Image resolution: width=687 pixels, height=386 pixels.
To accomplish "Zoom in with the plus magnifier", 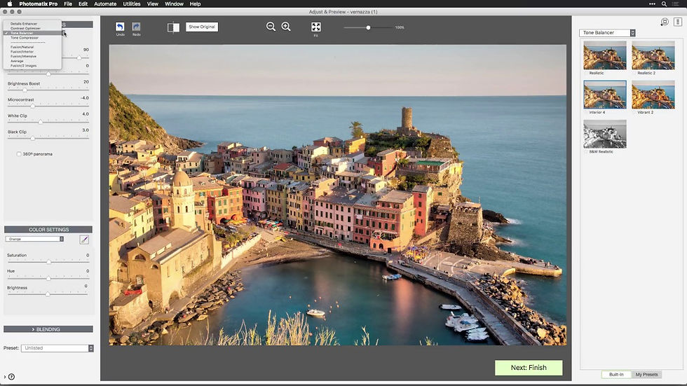I will tap(286, 27).
